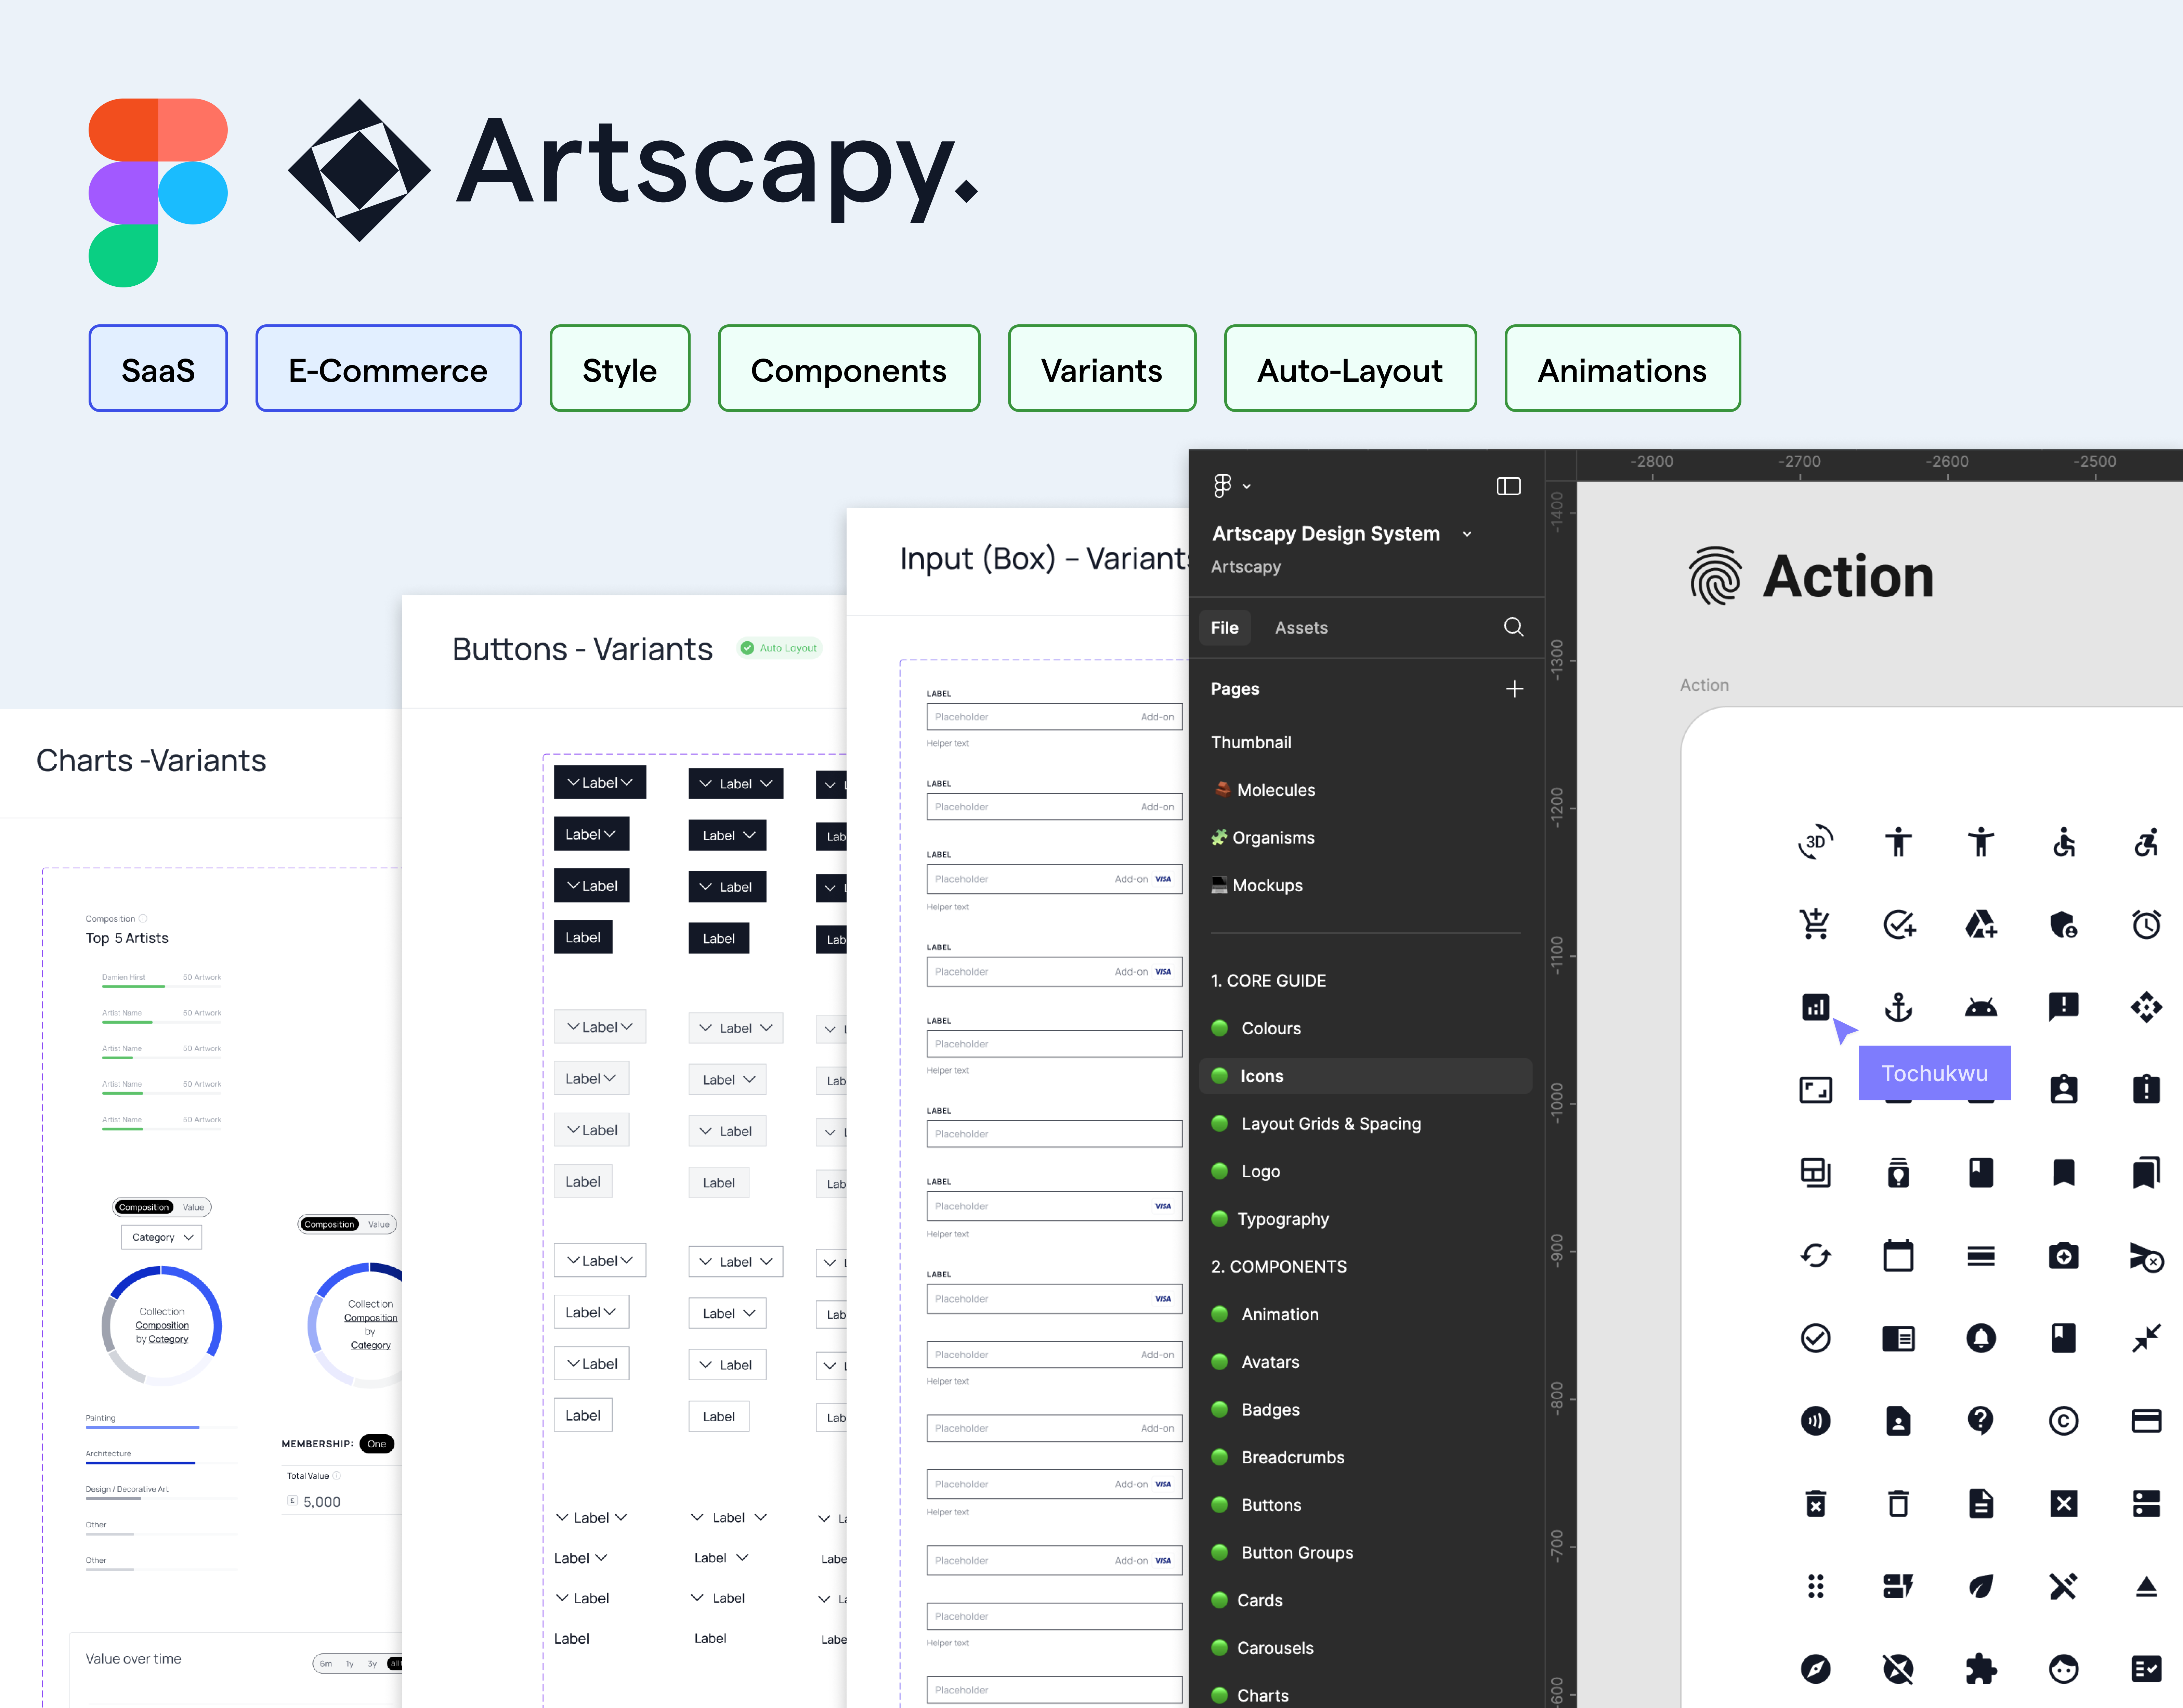Select '6m' range in Value over time
The image size is (2183, 1708).
point(326,1664)
